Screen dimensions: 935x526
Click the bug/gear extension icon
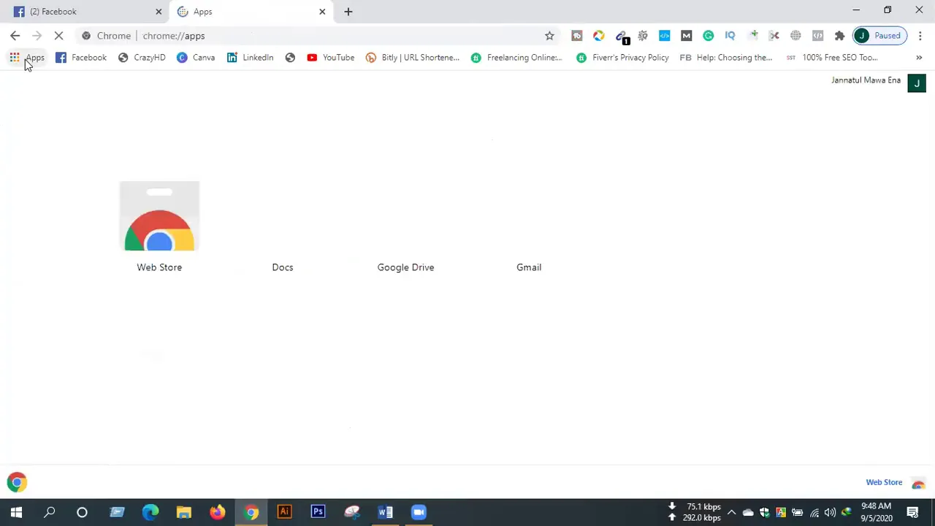643,36
